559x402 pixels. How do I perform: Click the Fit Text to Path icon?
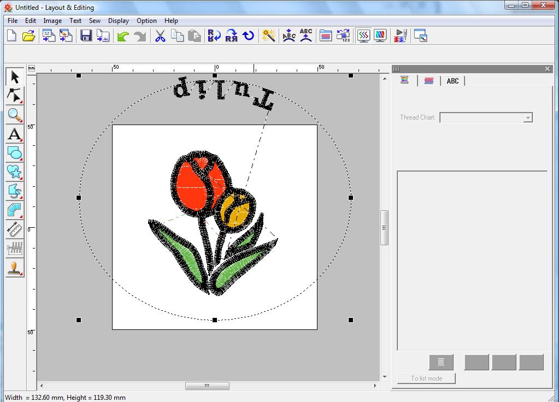point(289,36)
